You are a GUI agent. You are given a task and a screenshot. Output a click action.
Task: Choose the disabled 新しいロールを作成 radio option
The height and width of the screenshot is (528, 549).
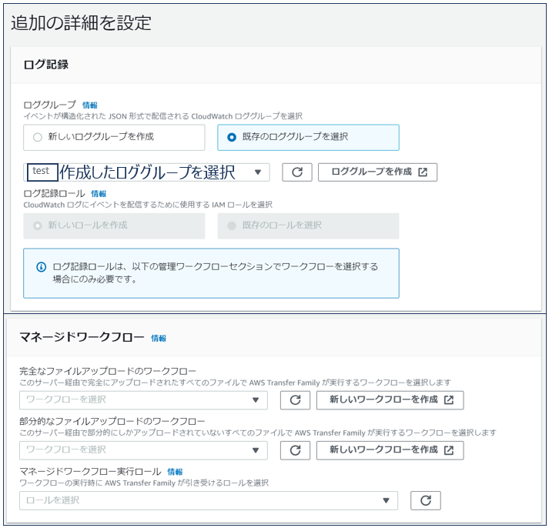pos(114,226)
